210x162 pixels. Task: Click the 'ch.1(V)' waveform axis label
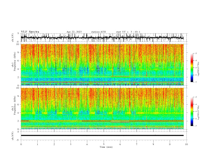click(x=13, y=38)
